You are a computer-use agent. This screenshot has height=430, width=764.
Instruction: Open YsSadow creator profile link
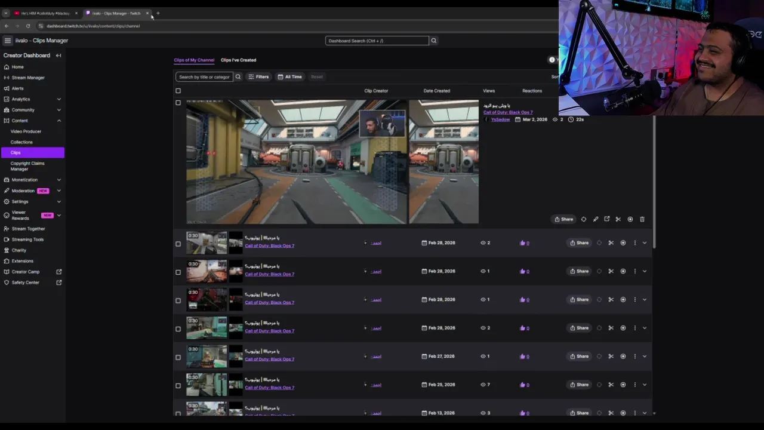tap(500, 119)
